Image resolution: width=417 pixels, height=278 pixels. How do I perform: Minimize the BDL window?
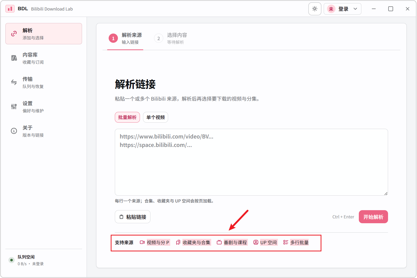coord(374,9)
